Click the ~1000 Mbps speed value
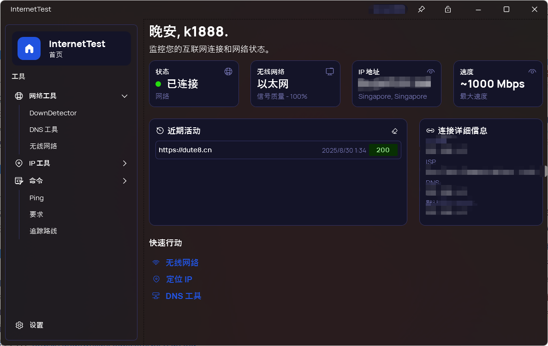Screen dimensions: 548x346 [492, 84]
